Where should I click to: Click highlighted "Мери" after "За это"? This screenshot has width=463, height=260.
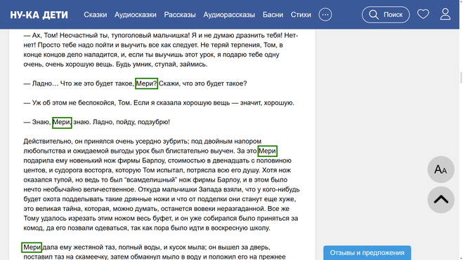(x=267, y=151)
